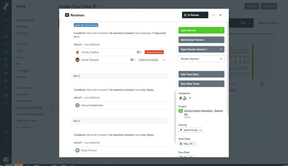Click the diamond icon beside Kanban Proof View title
Viewport: 288px width, 166px height.
pyautogui.click(x=95, y=6)
